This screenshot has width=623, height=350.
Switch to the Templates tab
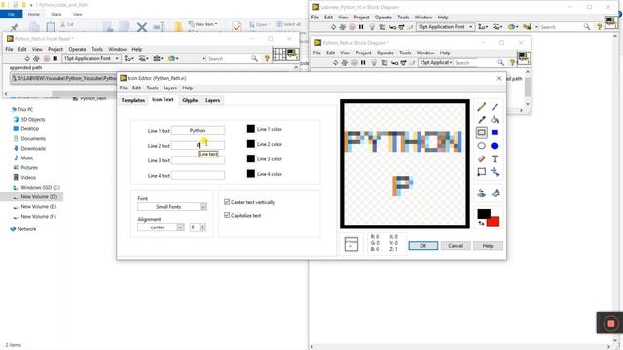coord(132,100)
